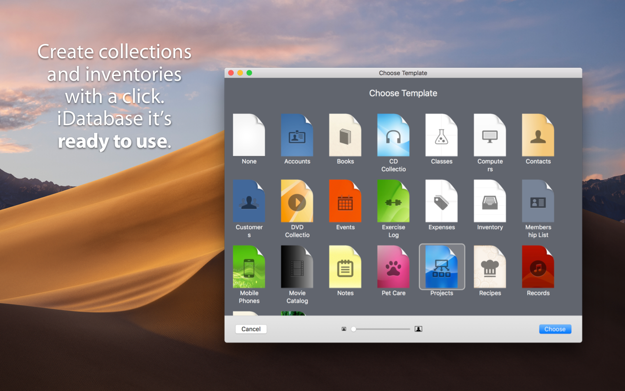Click the 'Classes' template label
The height and width of the screenshot is (391, 625).
tap(442, 162)
